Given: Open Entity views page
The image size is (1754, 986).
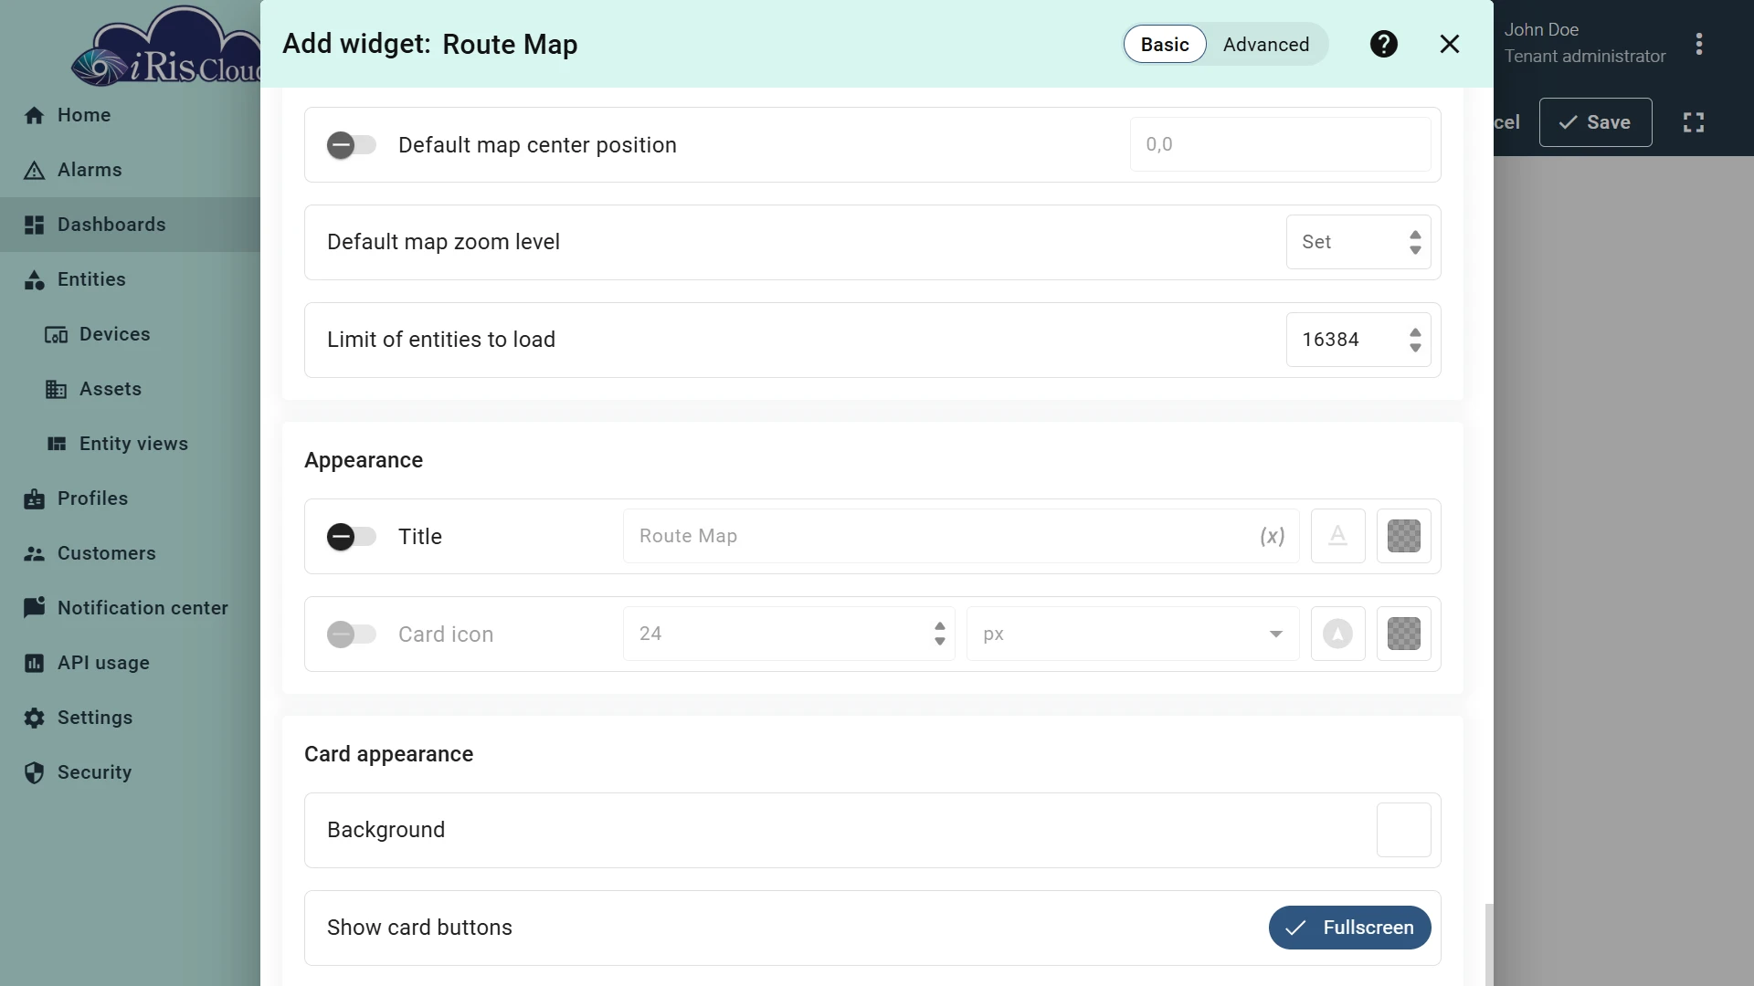Looking at the screenshot, I should [x=130, y=444].
